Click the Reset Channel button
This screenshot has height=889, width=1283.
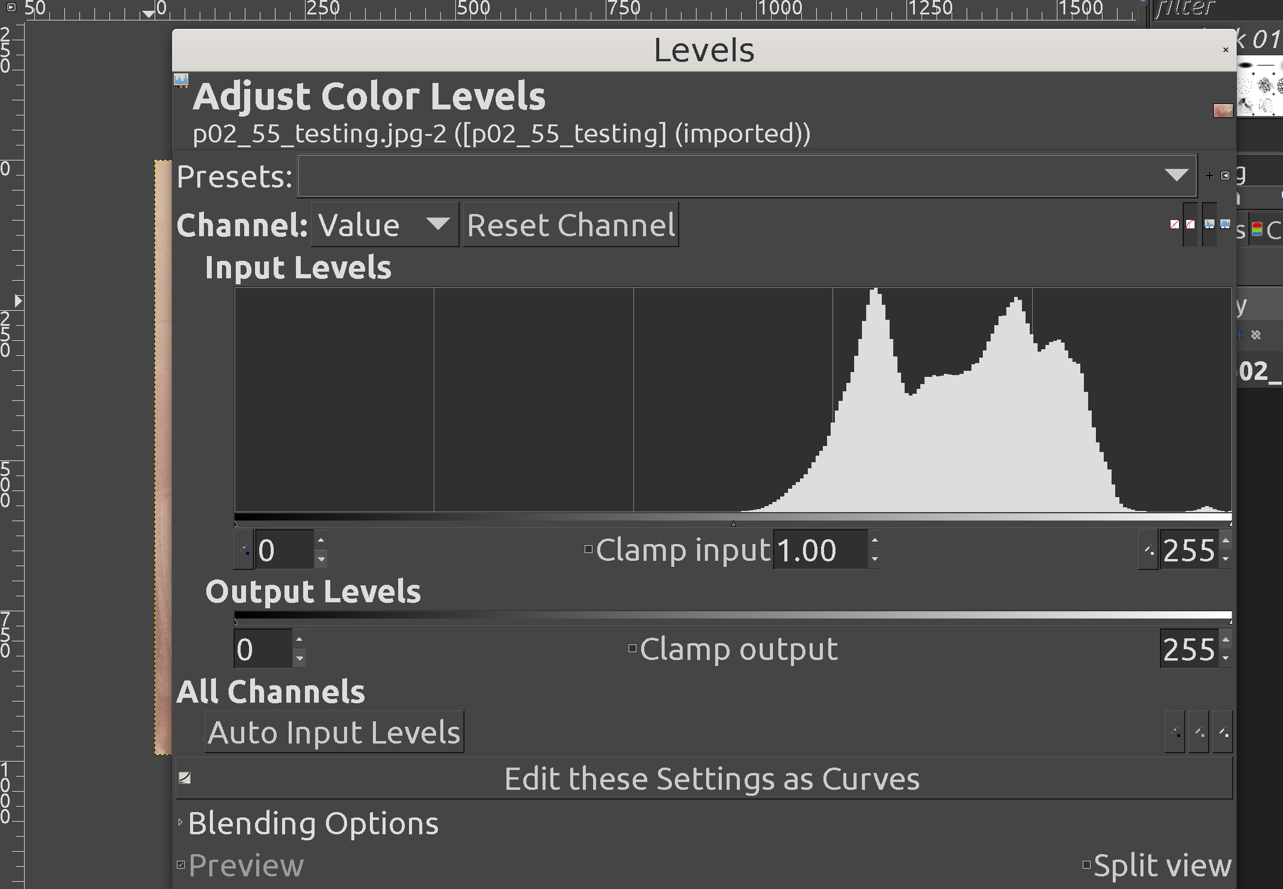(x=571, y=225)
